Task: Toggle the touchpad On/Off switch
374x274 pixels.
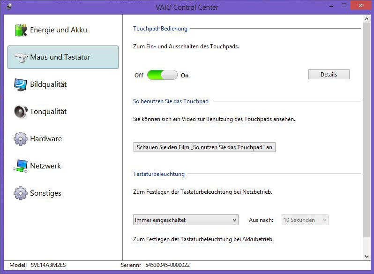Action: click(x=162, y=75)
